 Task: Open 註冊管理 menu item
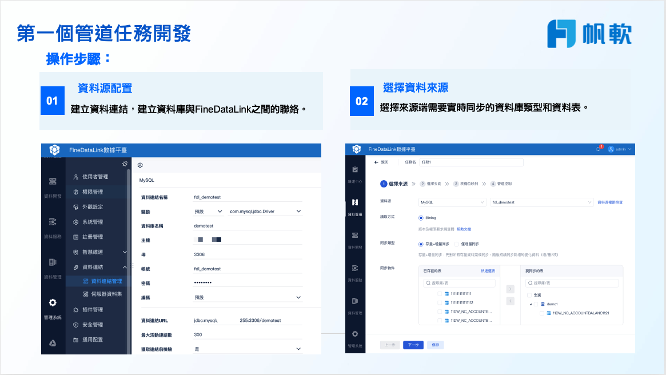[x=93, y=237]
